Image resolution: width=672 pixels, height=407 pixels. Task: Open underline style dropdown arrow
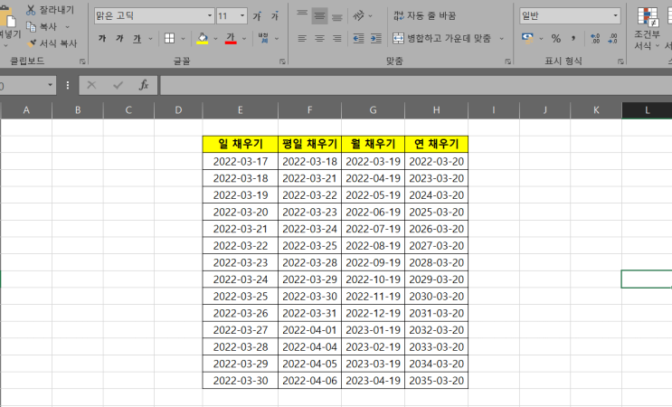(x=150, y=39)
